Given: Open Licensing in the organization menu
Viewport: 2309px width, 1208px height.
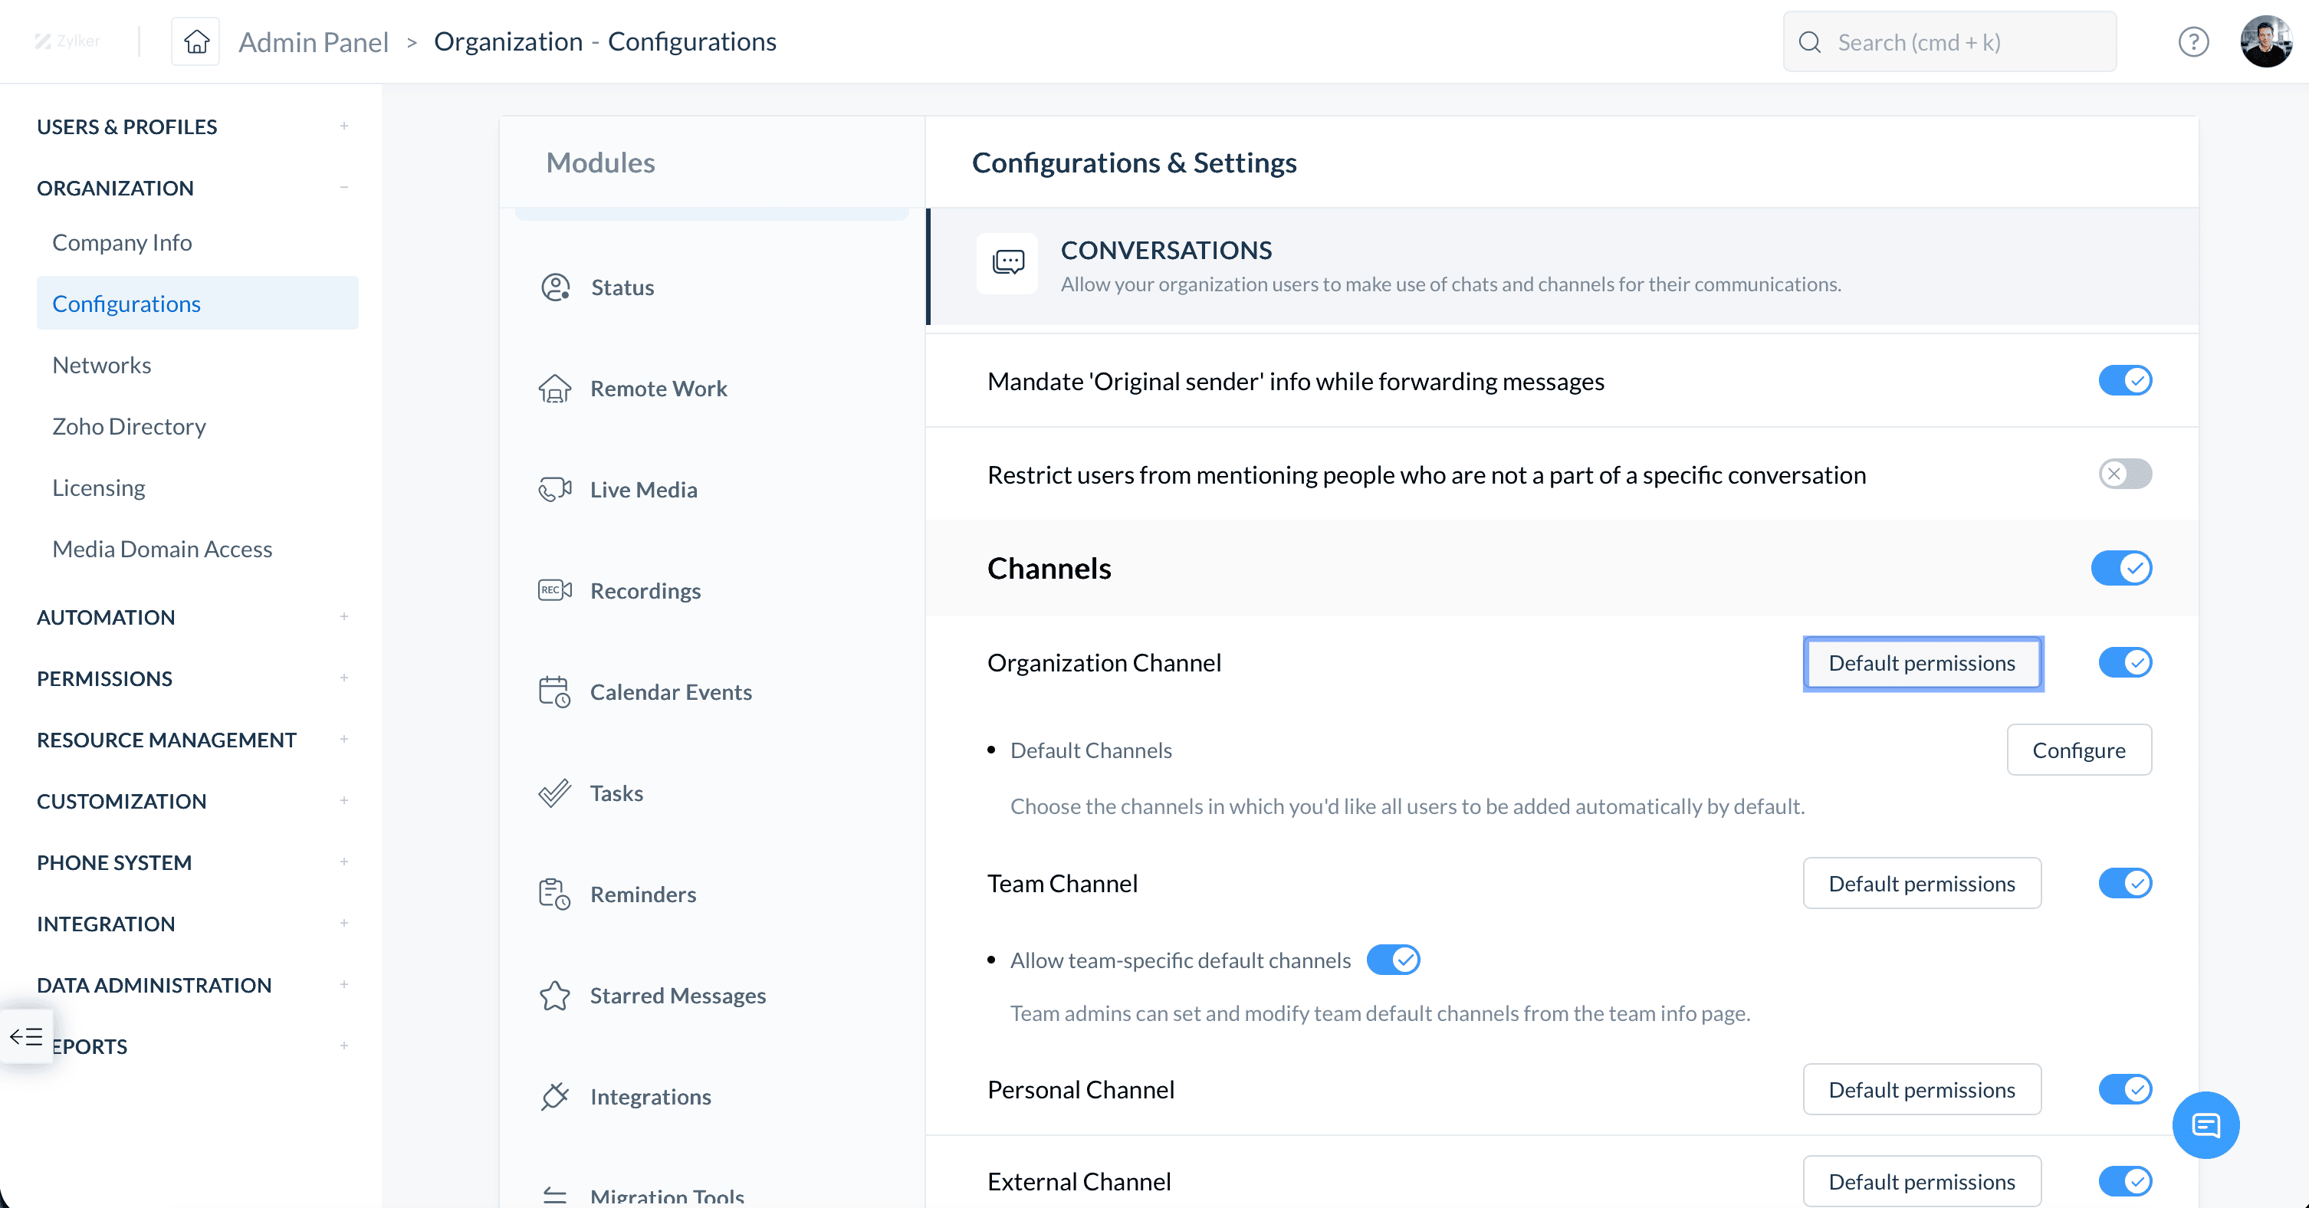Looking at the screenshot, I should tap(99, 487).
